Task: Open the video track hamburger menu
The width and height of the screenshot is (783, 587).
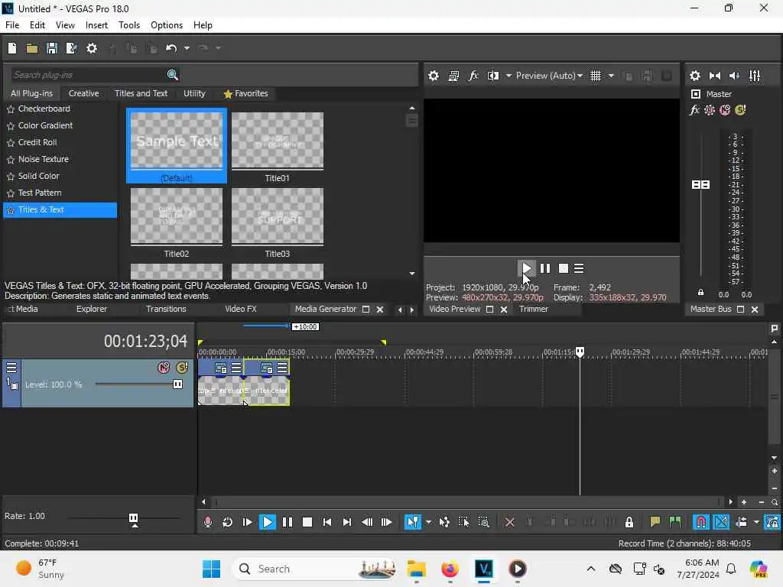Action: pos(11,368)
